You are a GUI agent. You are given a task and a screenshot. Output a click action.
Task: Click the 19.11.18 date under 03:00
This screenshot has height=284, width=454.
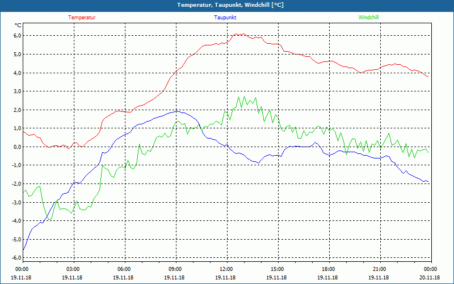tap(72, 277)
